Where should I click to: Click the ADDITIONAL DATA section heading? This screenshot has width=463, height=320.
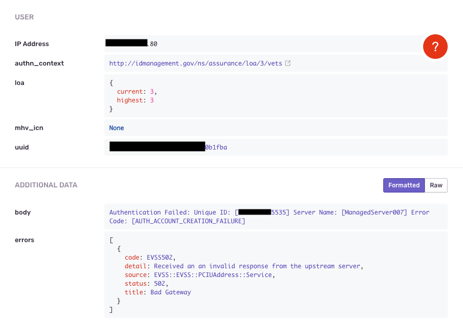46,185
